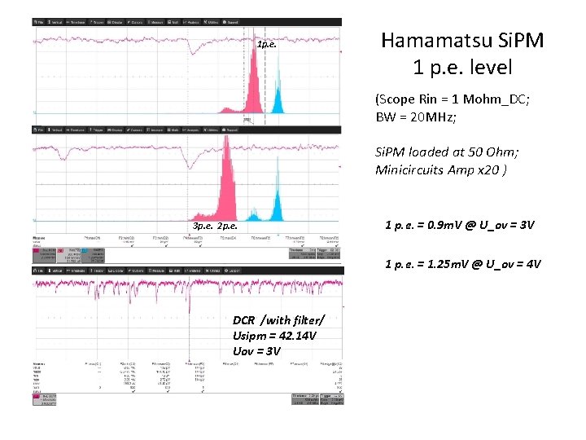Open Trigger descriptor box in DCR scope window
The height and width of the screenshot is (440, 586).
tap(331, 399)
